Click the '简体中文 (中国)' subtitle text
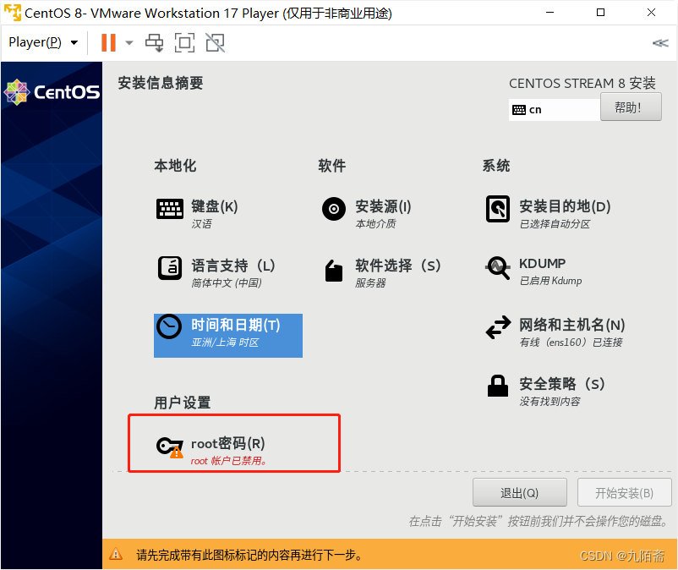Image resolution: width=678 pixels, height=570 pixels. coord(227,282)
